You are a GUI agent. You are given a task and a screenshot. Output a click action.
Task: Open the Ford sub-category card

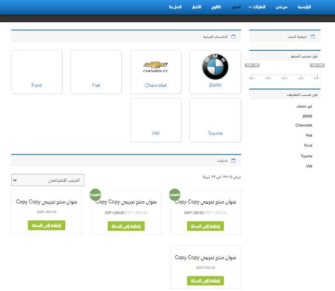(37, 72)
